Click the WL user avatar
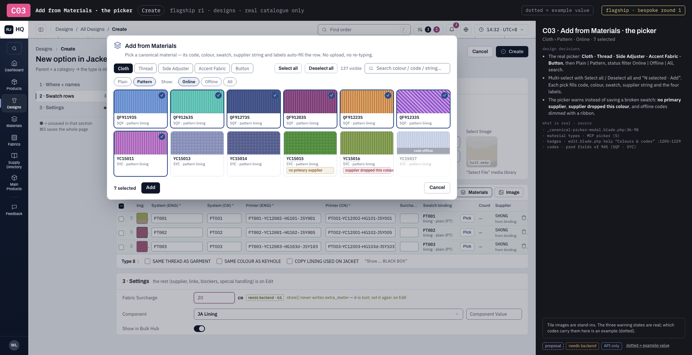 click(x=14, y=345)
